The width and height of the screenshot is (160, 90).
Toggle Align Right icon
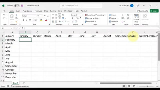click(59, 18)
